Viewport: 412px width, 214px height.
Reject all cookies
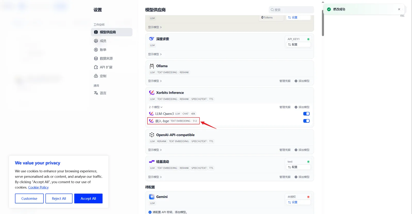pos(59,199)
